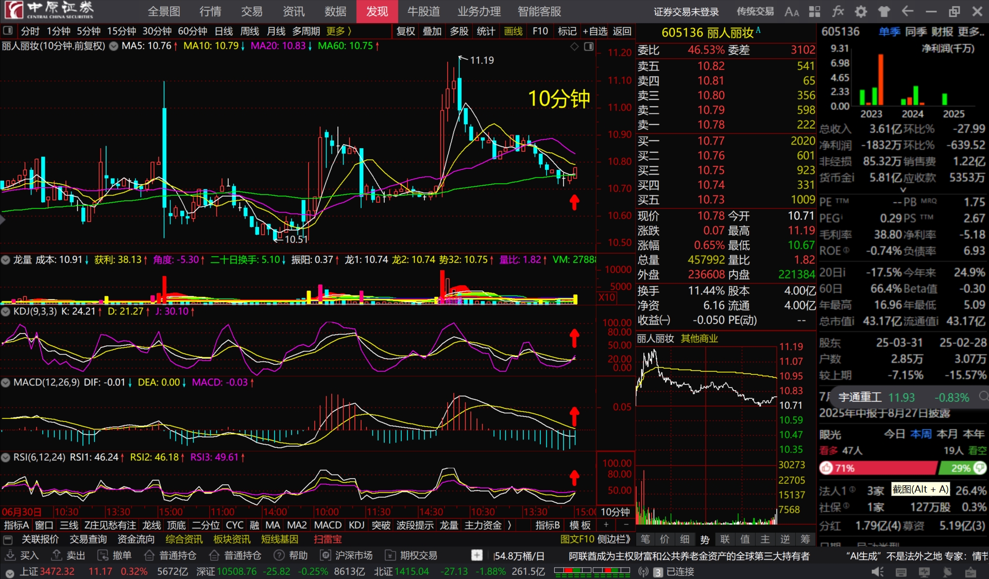Toggle the RSI(6,12,24) indicator round button
The height and width of the screenshot is (579, 989).
(6, 457)
